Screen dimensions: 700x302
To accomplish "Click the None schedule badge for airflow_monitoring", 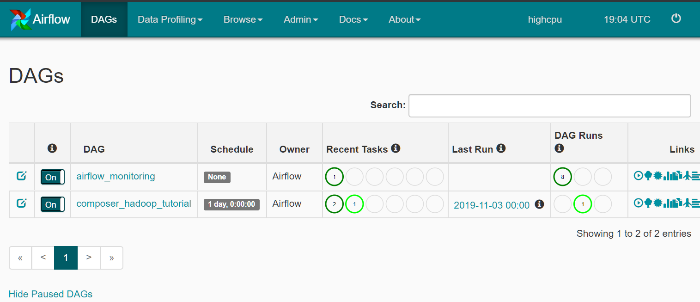I will coord(217,177).
